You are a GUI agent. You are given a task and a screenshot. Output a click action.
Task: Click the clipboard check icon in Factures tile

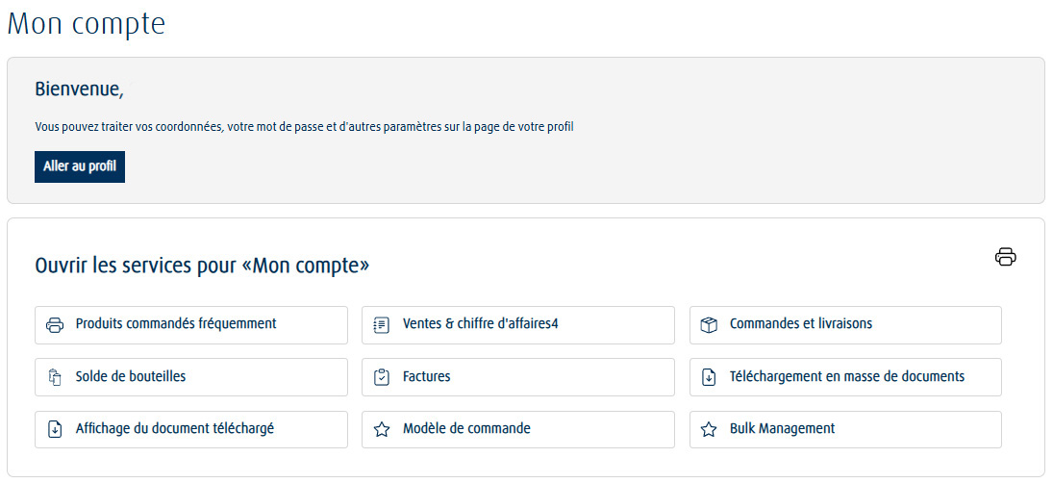pyautogui.click(x=382, y=377)
